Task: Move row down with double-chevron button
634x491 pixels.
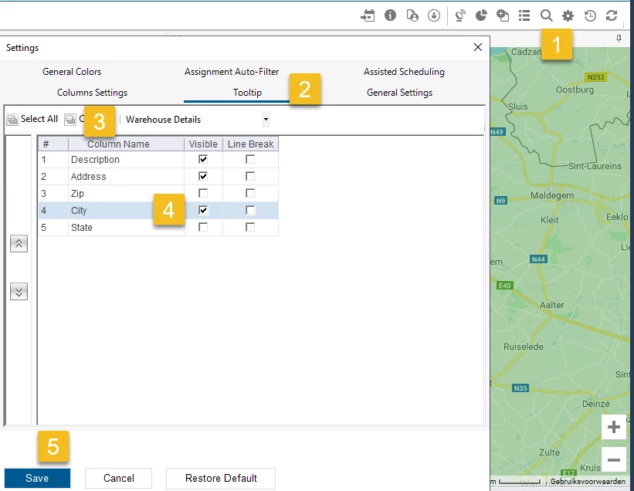Action: (19, 292)
